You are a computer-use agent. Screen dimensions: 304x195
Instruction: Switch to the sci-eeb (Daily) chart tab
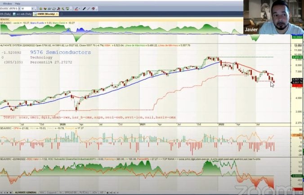pyautogui.click(x=22, y=14)
